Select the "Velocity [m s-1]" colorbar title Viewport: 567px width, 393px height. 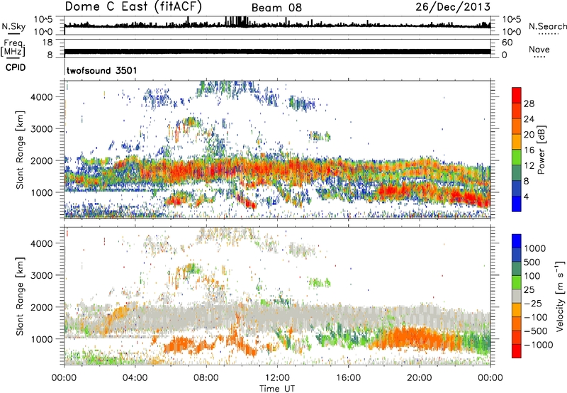pyautogui.click(x=560, y=296)
